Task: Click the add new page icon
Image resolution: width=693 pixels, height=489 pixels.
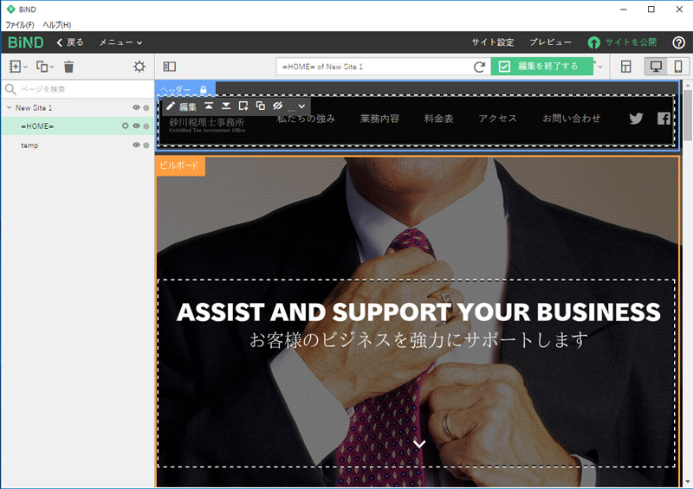Action: coord(15,67)
